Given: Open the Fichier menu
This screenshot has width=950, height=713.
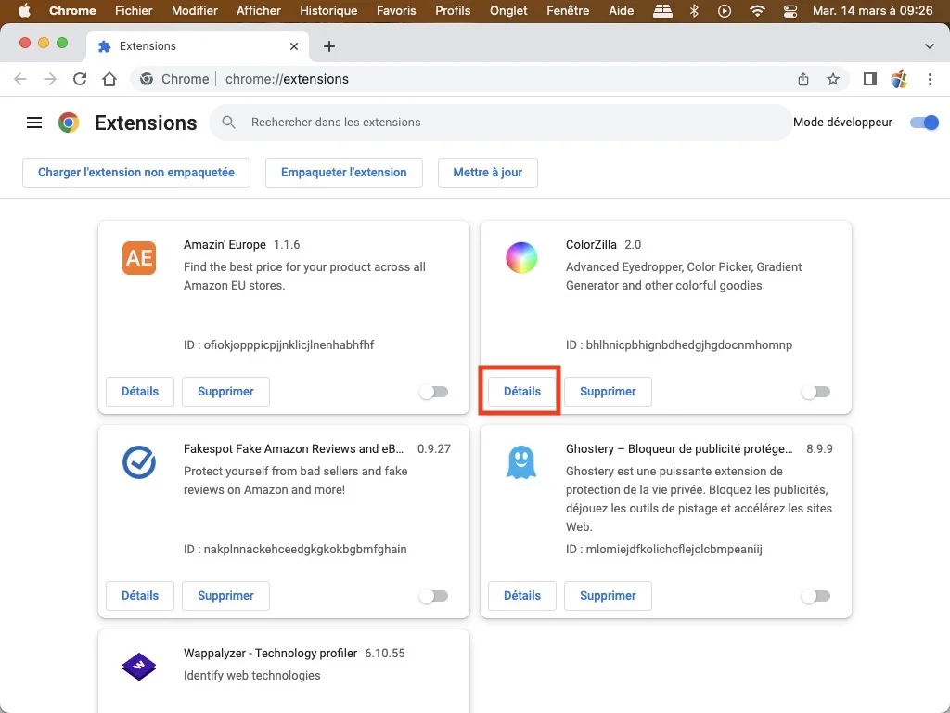Looking at the screenshot, I should [x=134, y=10].
